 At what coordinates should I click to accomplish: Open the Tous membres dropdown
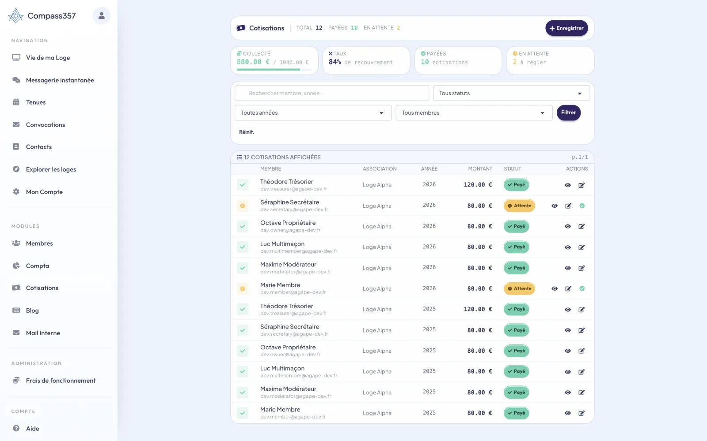coord(474,113)
